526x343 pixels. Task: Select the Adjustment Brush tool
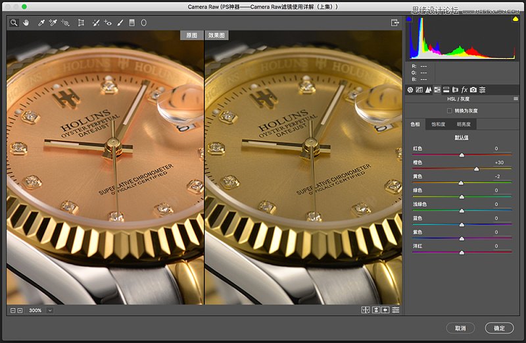(120, 23)
